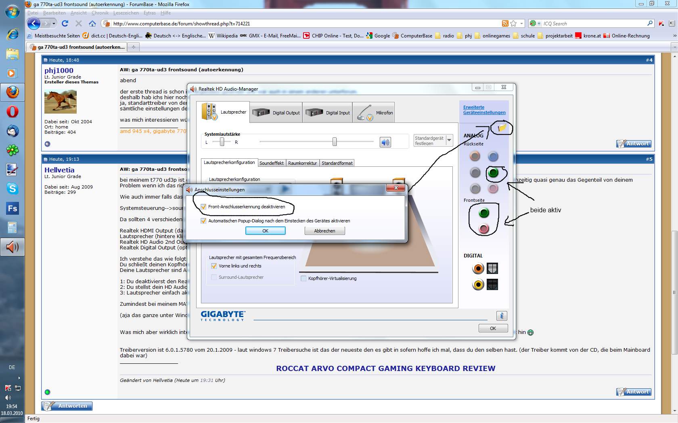Open the Realtek information i button
This screenshot has width=678, height=423.
[501, 316]
